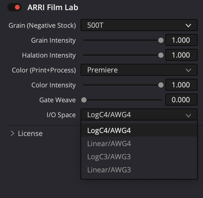203x198 pixels.
Task: Select Linear/AWG3 I/O space
Action: (x=109, y=170)
